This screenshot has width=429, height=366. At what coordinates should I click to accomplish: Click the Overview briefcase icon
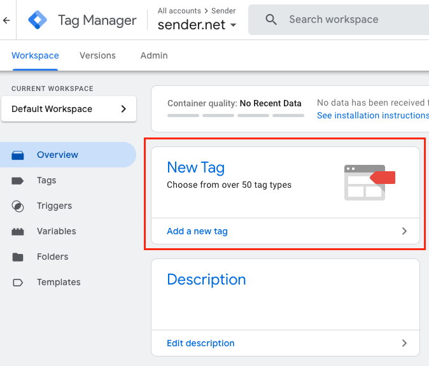click(x=18, y=155)
